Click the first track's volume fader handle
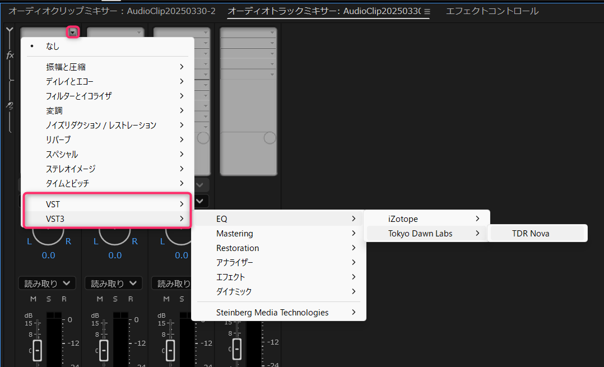 click(37, 350)
